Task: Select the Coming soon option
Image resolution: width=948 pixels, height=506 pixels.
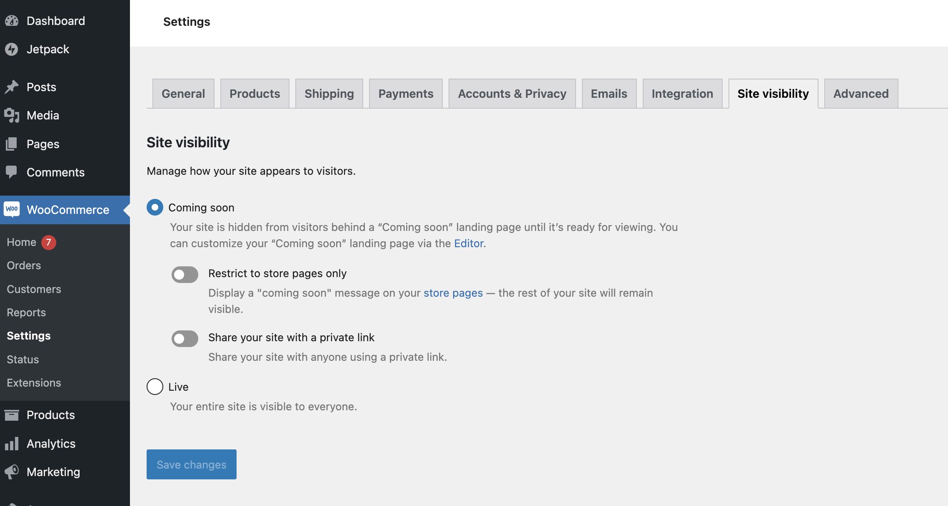Action: 155,207
